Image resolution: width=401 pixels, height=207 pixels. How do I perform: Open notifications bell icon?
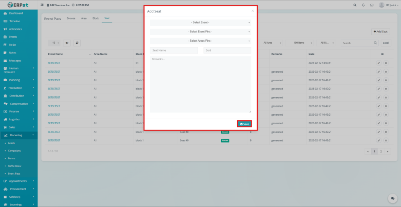click(x=363, y=5)
